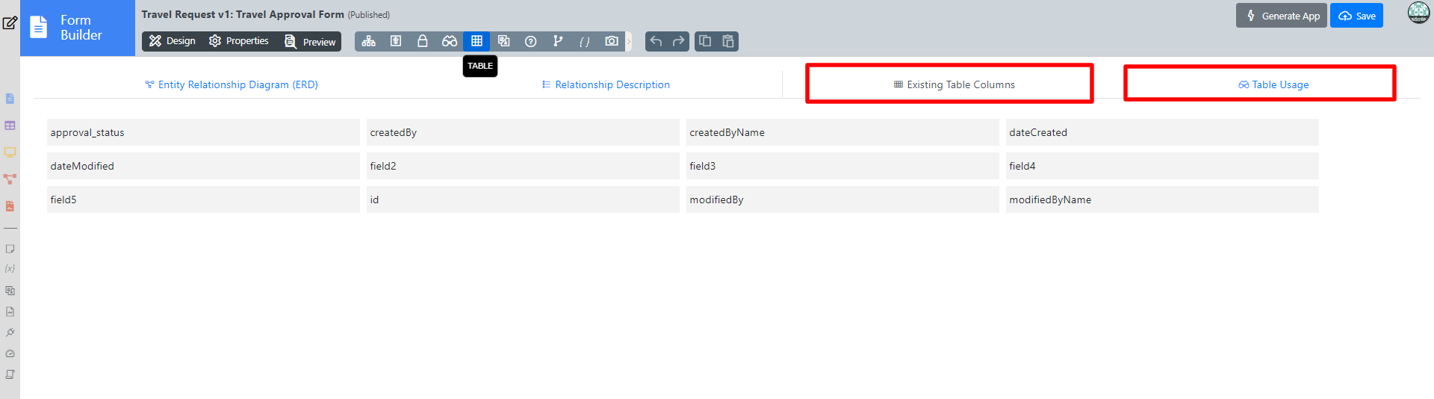The height and width of the screenshot is (399, 1434).
Task: Click the plug plugin sidebar icon
Action: click(x=10, y=332)
